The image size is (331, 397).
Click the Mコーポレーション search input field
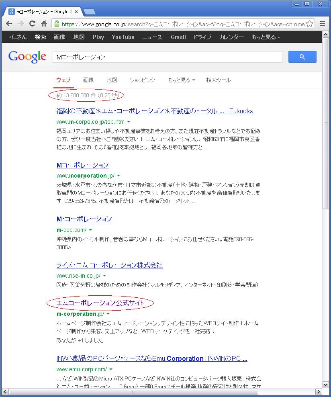167,57
